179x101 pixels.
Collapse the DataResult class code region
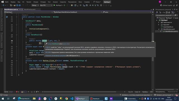pyautogui.click(x=17, y=35)
